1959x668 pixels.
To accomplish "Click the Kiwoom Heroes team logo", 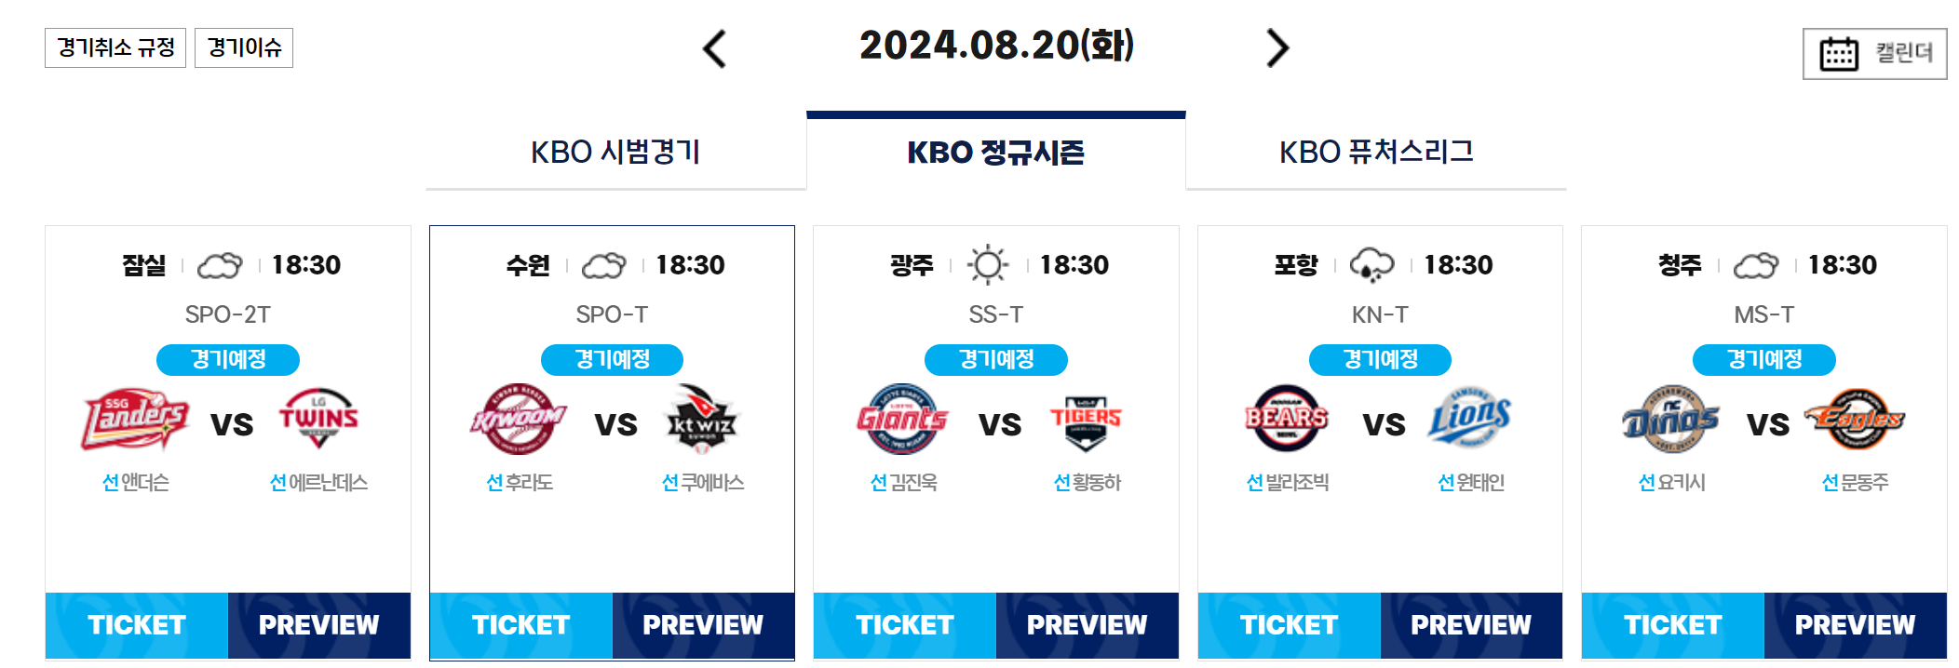I will (x=519, y=419).
